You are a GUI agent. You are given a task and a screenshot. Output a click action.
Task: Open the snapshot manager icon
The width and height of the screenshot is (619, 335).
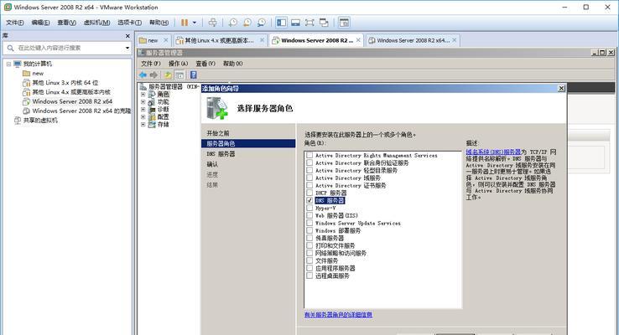[x=262, y=23]
